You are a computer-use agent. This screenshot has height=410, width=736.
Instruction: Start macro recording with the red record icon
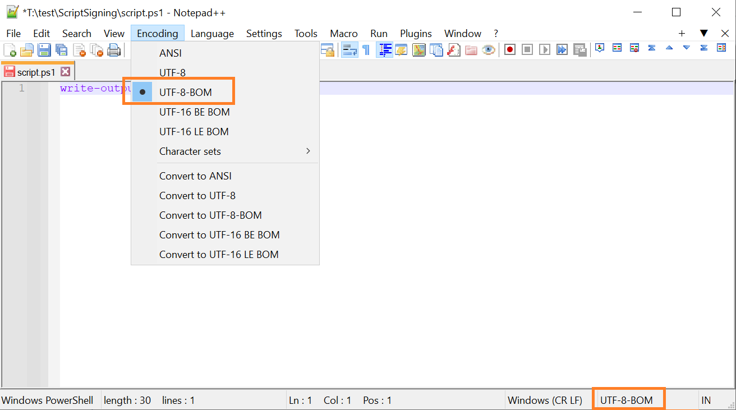[509, 49]
